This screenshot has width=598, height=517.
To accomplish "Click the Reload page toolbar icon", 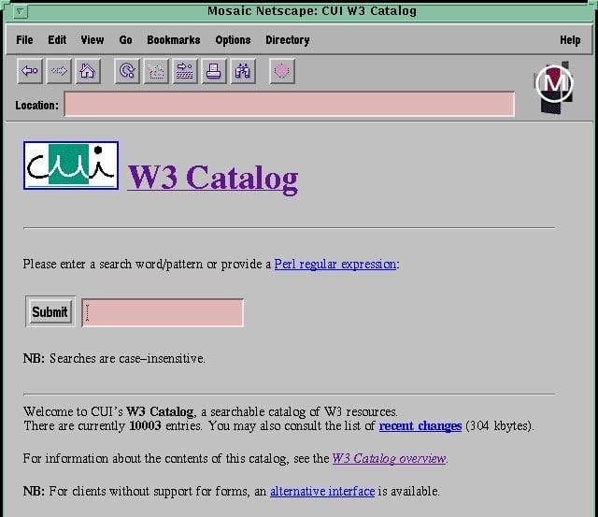I will (x=127, y=71).
